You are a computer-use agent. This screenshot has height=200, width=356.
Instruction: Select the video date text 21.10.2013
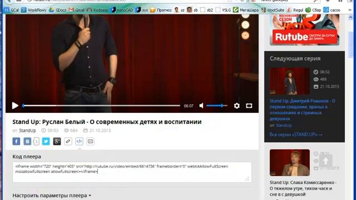pos(100,131)
